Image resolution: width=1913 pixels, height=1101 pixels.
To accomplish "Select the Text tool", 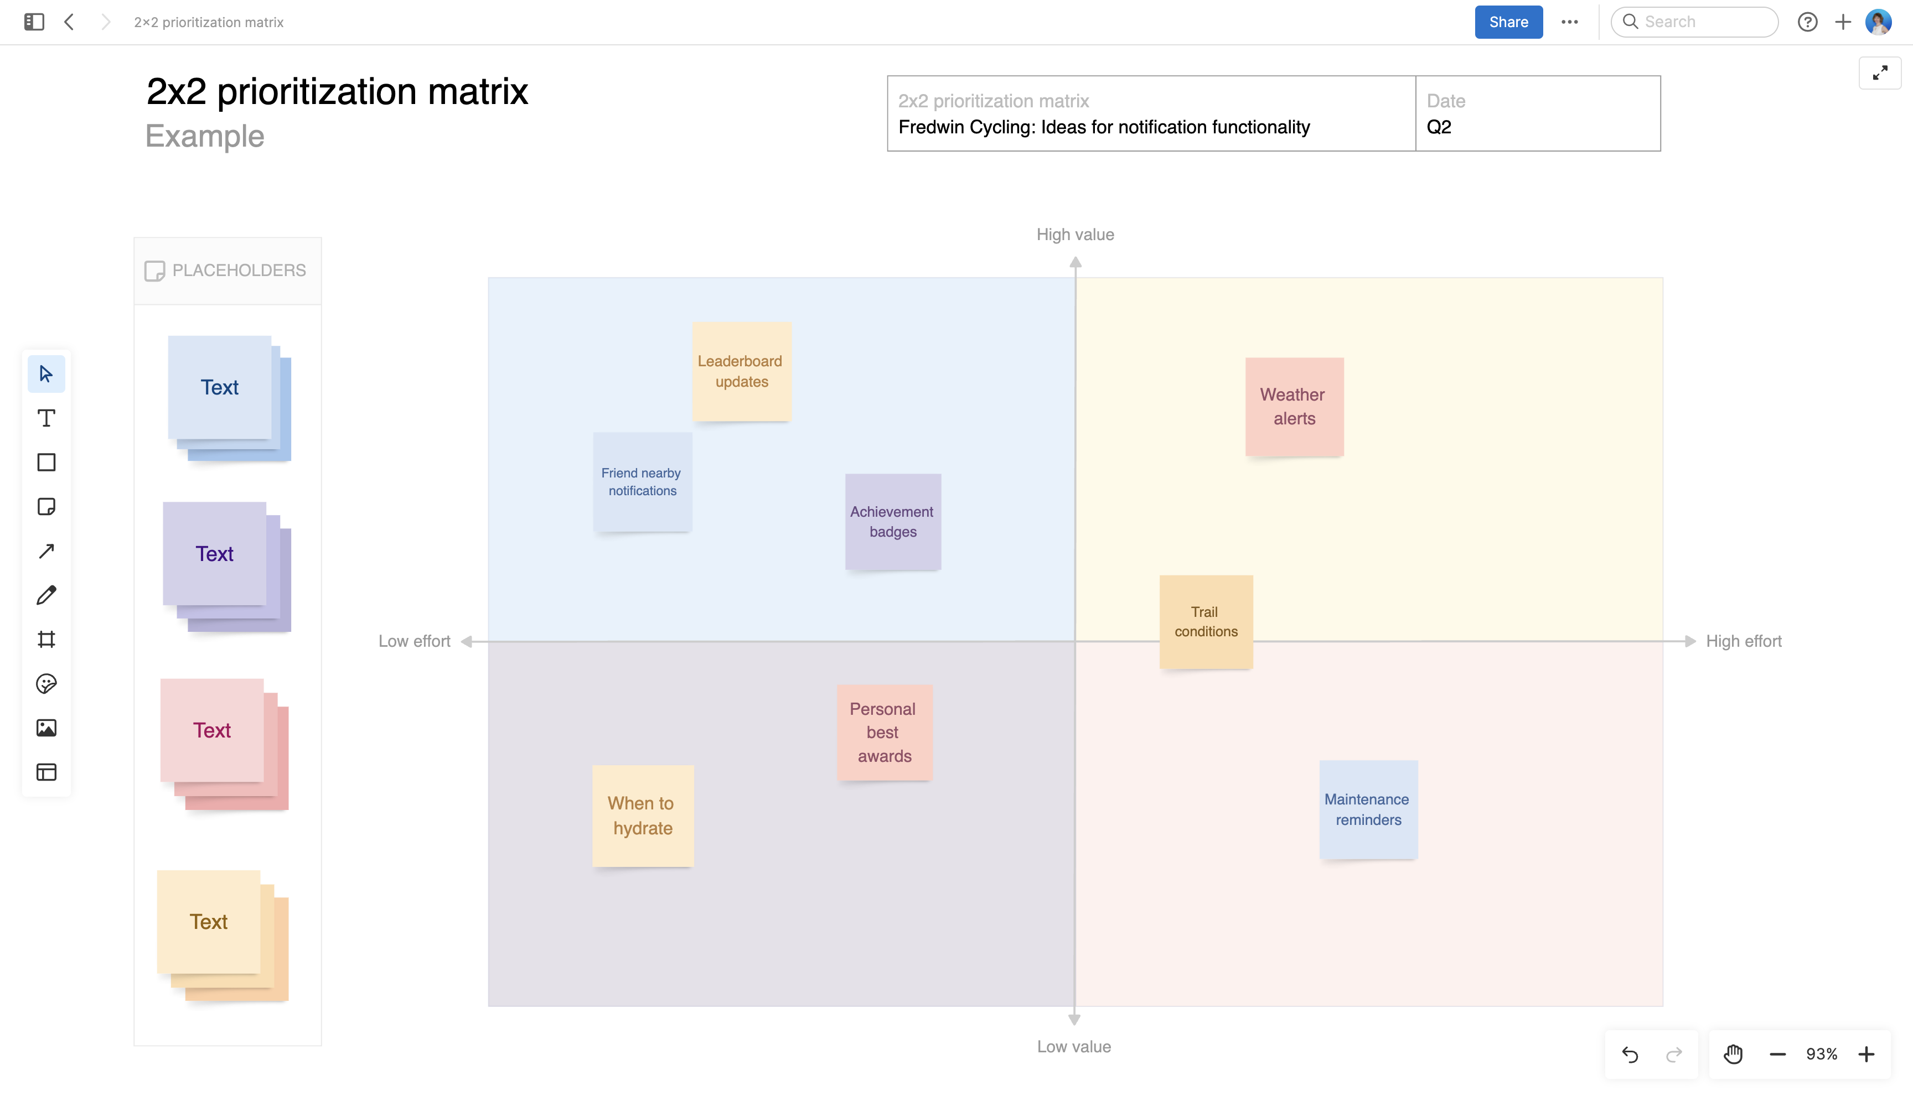I will point(46,417).
